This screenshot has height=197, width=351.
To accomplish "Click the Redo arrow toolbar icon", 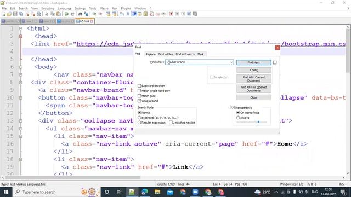I will [72, 14].
